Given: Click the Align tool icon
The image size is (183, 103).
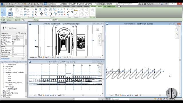Looking at the screenshot, I should pos(41,10).
